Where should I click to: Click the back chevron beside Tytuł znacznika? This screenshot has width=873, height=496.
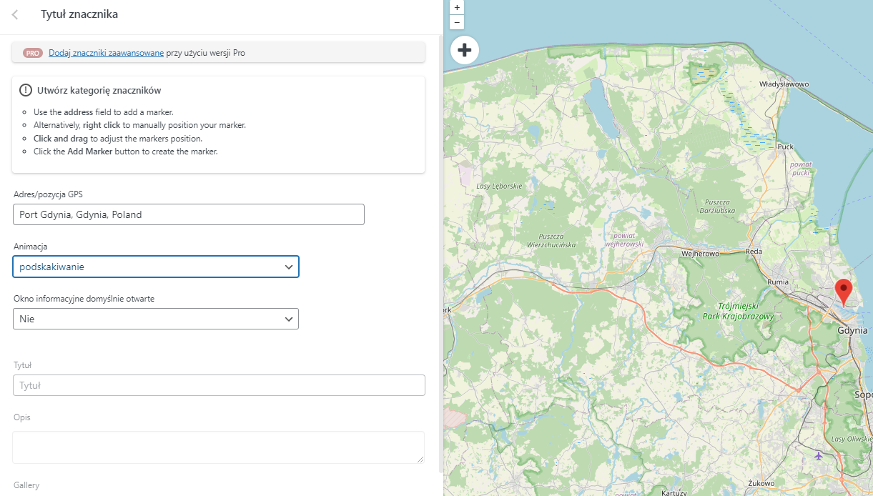point(14,14)
